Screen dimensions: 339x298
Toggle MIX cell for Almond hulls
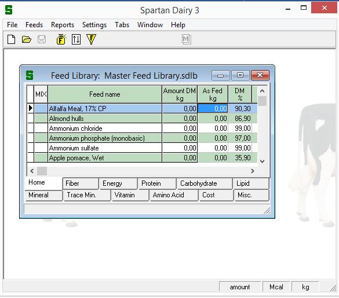tap(41, 119)
